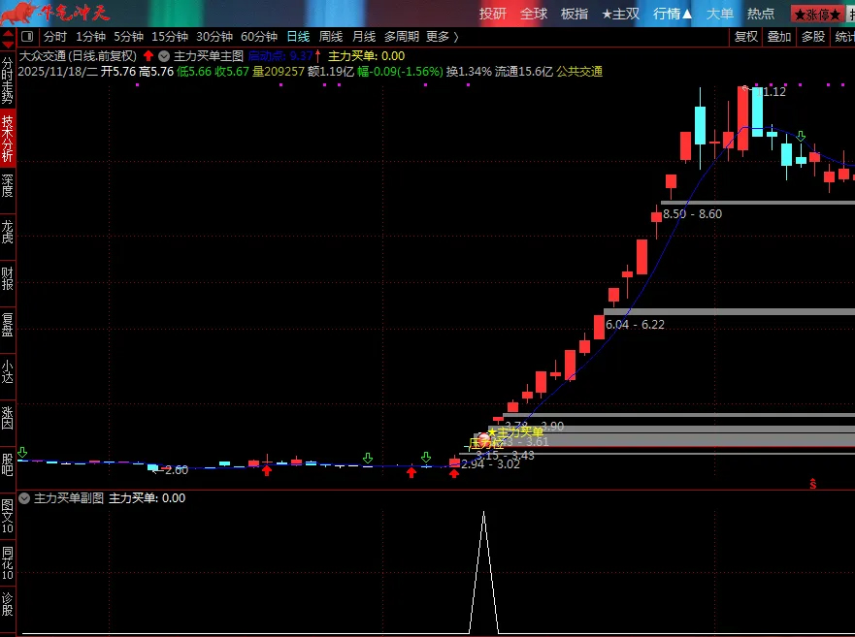
Task: Click the orange ball marker at 压力位
Action: point(484,440)
